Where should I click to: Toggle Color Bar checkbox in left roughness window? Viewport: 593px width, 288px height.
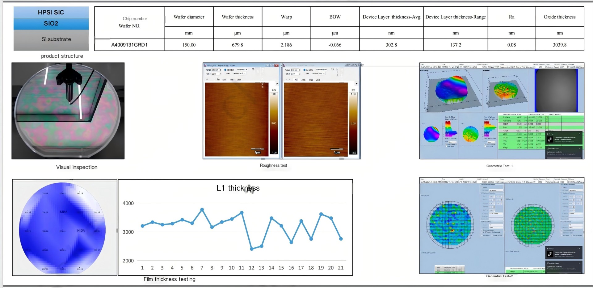pyautogui.click(x=225, y=70)
